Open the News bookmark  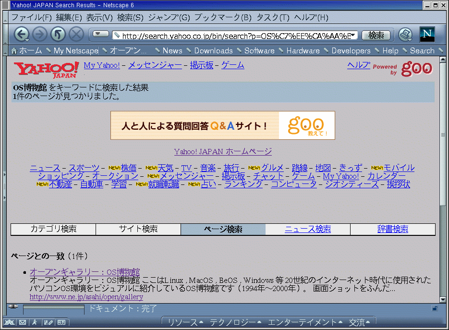coord(172,51)
